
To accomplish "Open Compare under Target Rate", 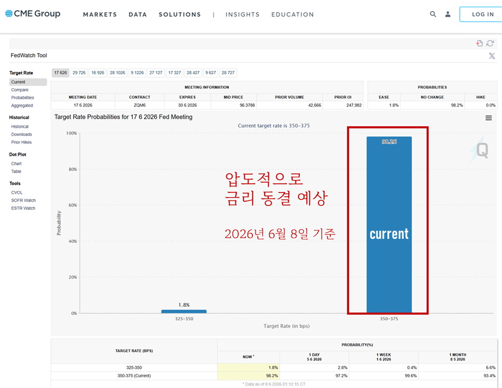I will tap(20, 90).
